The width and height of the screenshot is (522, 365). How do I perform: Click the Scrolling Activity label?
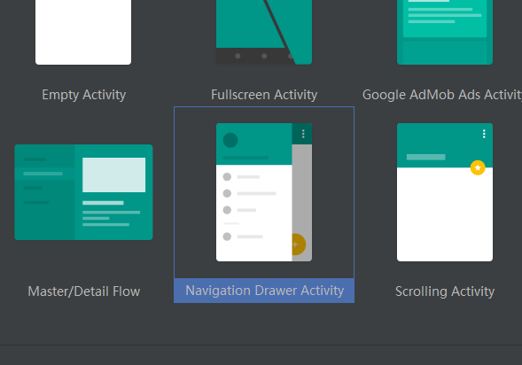tap(445, 291)
